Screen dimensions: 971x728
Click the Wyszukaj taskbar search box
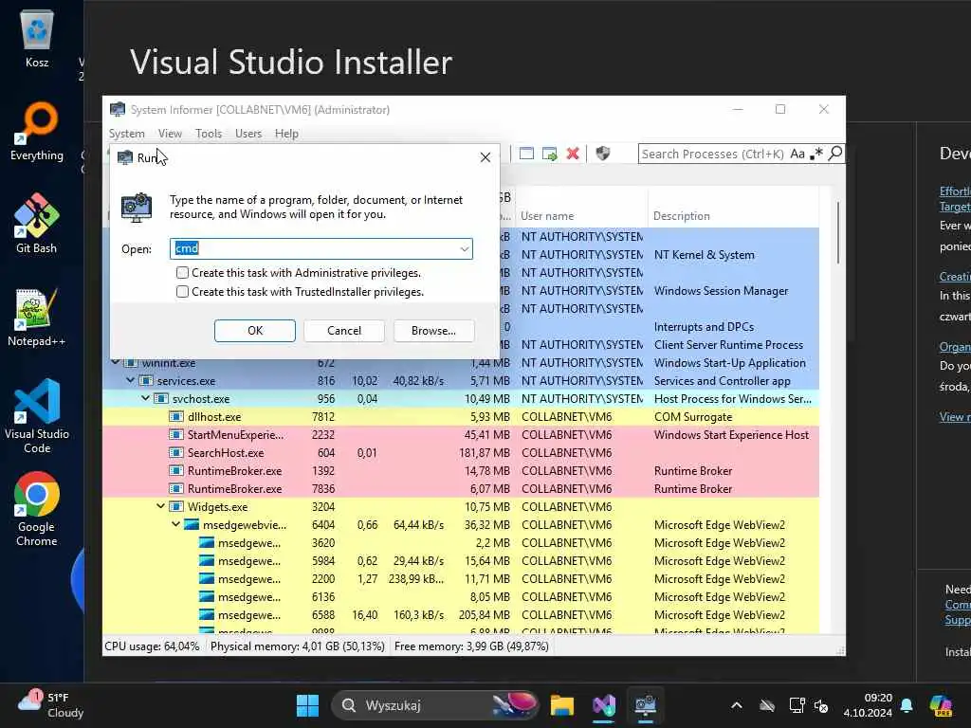pyautogui.click(x=435, y=705)
